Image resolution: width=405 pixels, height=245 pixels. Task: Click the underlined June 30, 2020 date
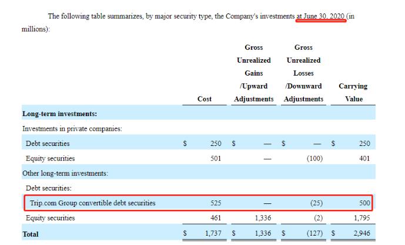[321, 16]
